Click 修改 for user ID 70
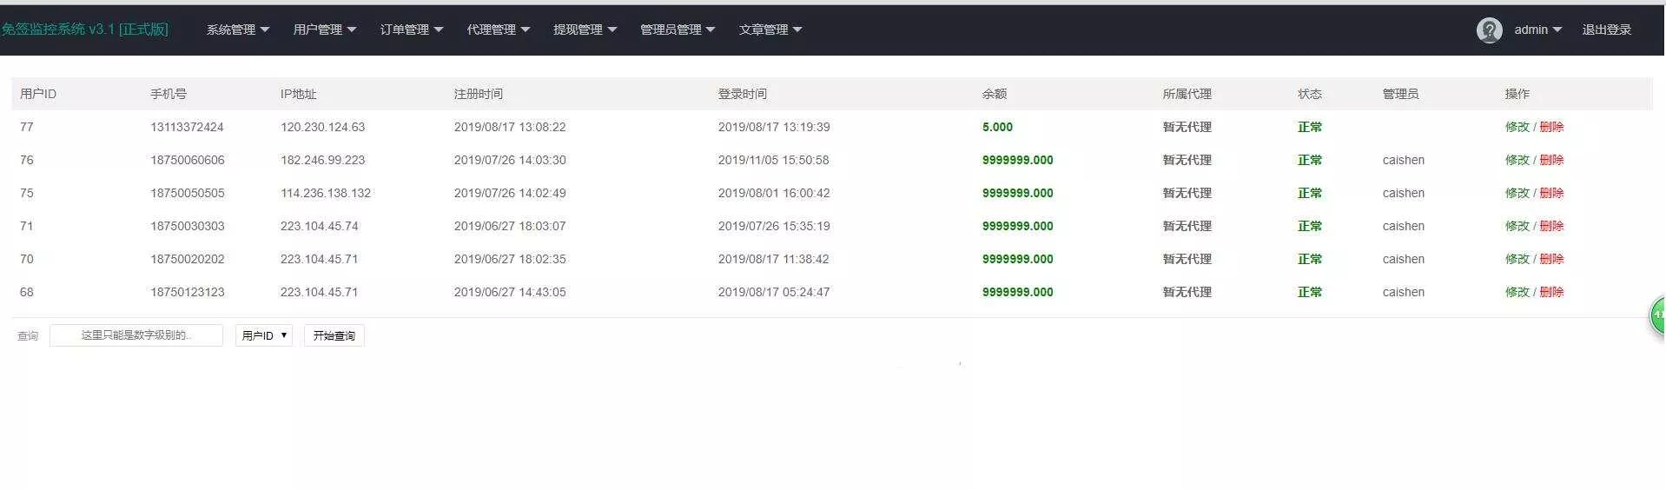 (1517, 259)
